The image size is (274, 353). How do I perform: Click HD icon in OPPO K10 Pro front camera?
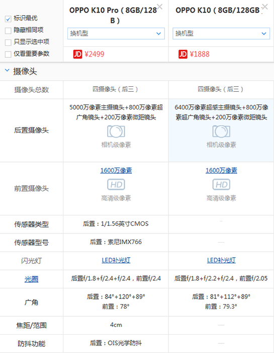click(x=116, y=185)
